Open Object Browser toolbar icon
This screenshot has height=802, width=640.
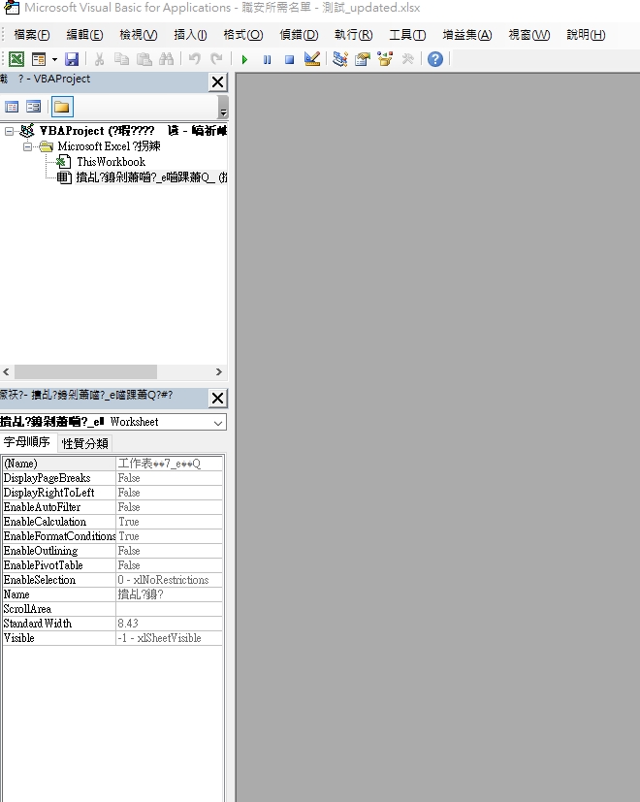[x=385, y=59]
